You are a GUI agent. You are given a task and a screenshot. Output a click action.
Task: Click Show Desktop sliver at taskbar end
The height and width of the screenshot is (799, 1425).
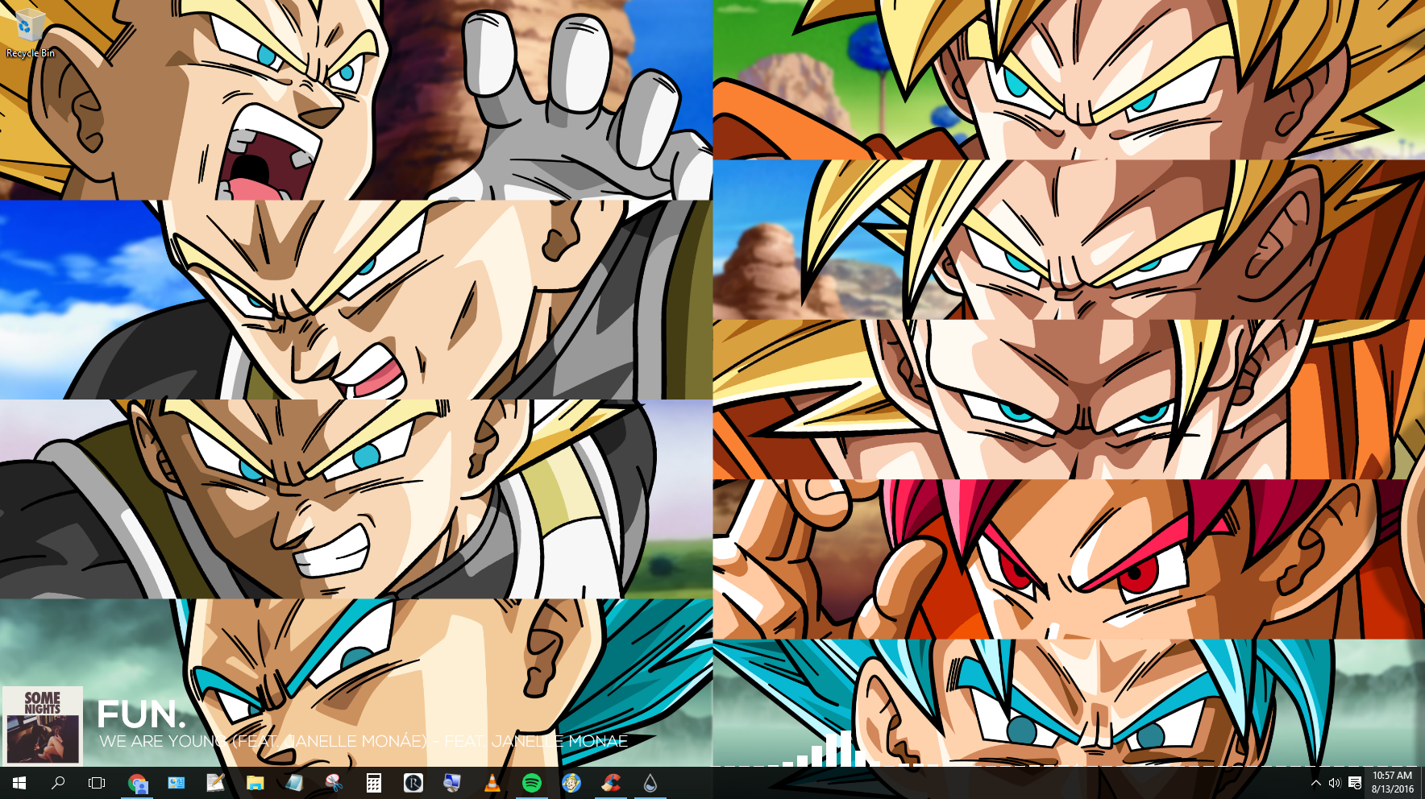click(1423, 783)
